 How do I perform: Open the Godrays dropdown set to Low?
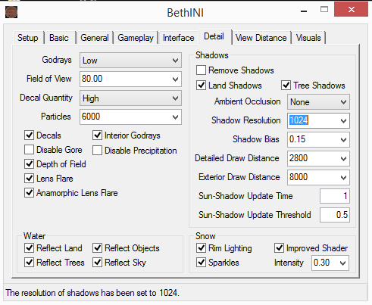tap(130, 61)
